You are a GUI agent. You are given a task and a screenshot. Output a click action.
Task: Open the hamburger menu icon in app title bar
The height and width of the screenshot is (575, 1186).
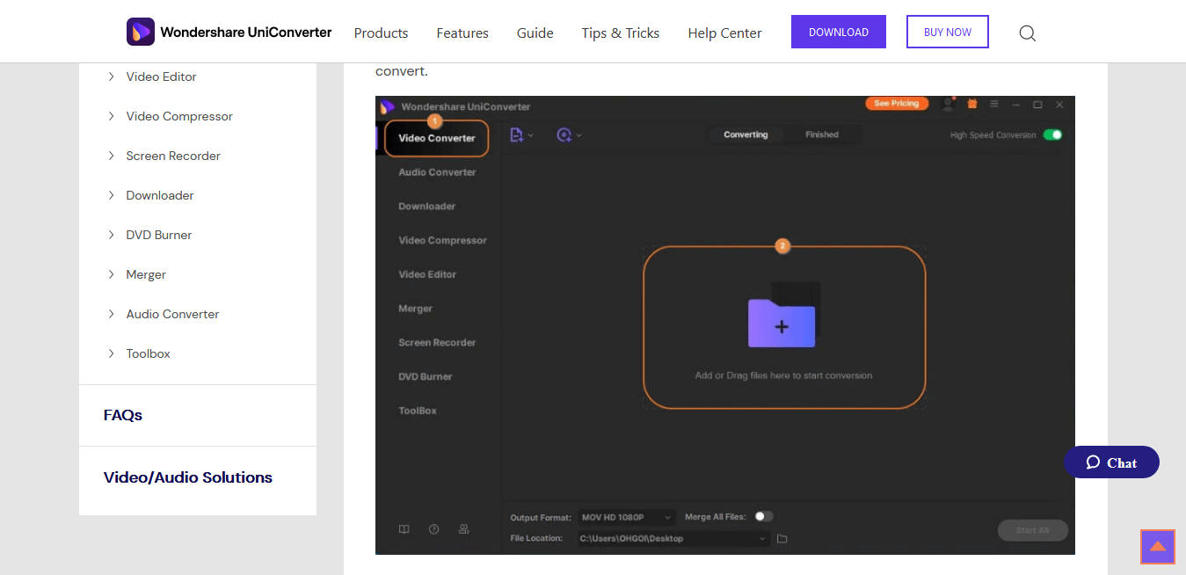[x=994, y=104]
